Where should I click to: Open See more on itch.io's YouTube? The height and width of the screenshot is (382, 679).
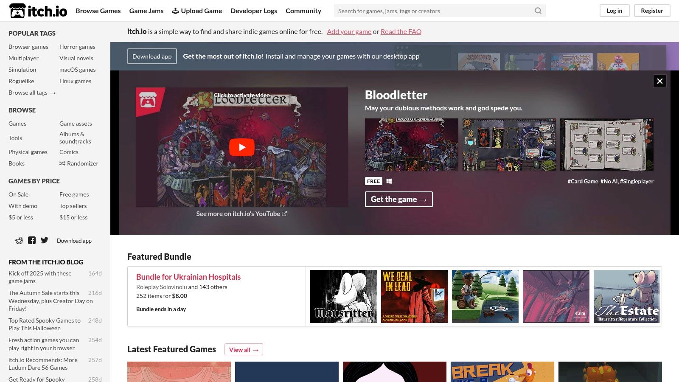pos(241,214)
